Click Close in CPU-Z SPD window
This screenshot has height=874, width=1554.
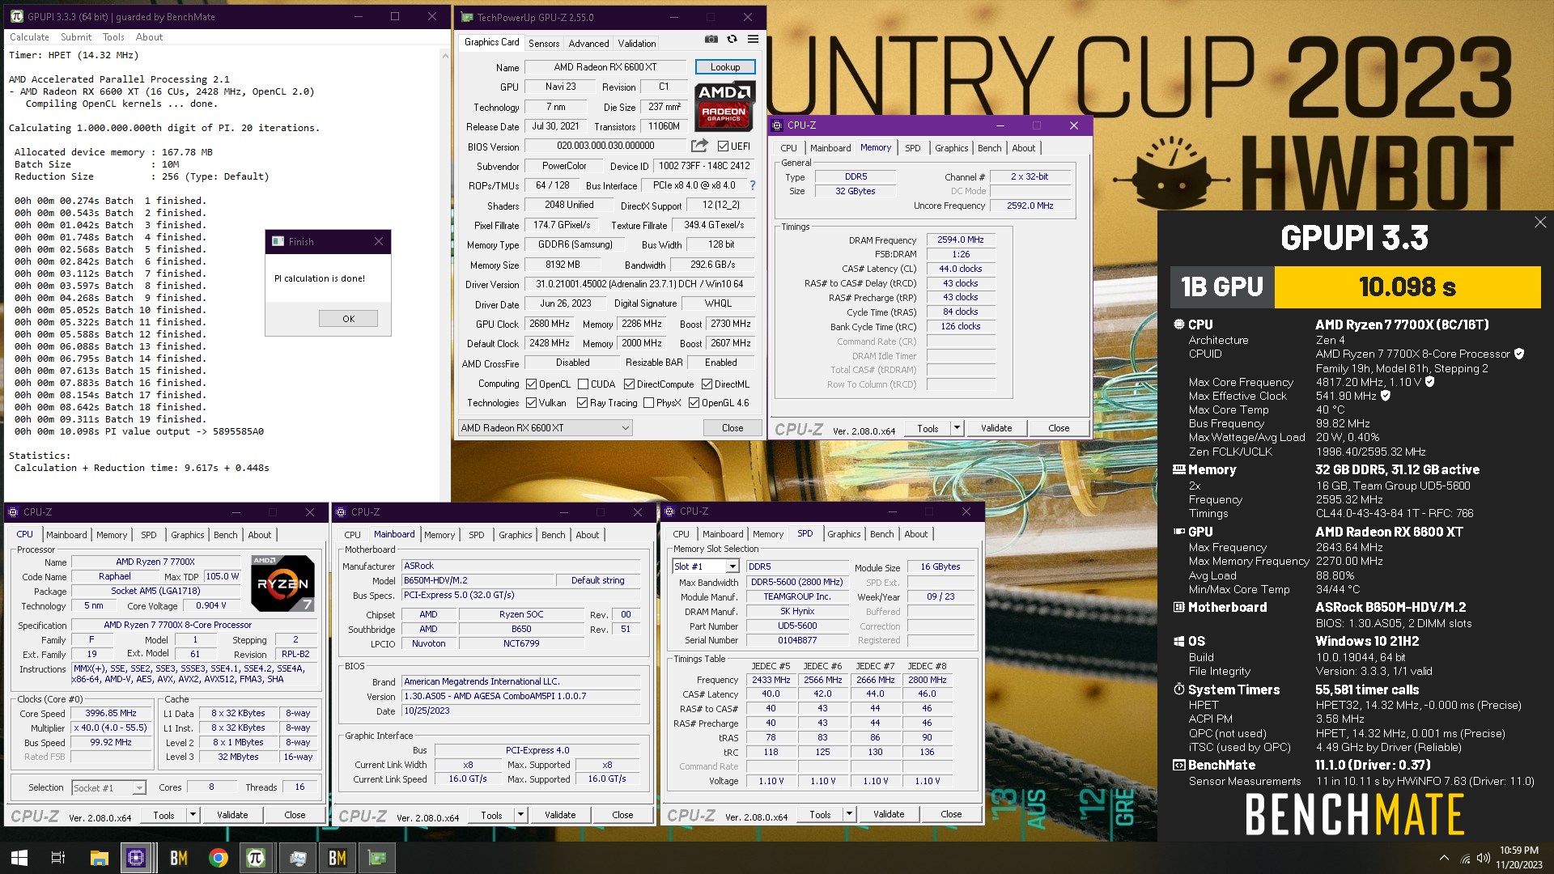951,814
